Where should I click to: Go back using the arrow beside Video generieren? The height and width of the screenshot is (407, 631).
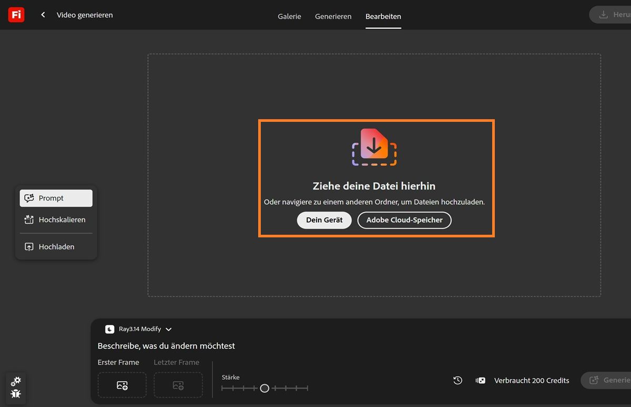[x=43, y=15]
